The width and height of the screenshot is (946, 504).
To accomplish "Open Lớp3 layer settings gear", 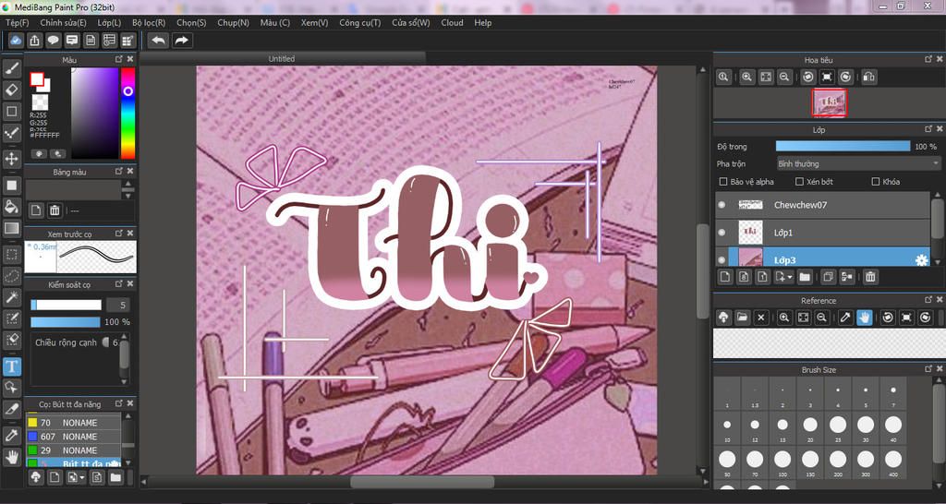I will point(922,260).
